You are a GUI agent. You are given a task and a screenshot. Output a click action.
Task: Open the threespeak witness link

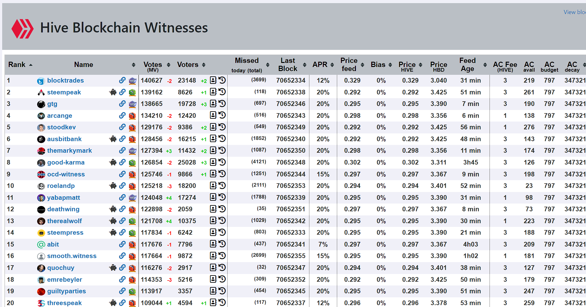click(x=64, y=303)
